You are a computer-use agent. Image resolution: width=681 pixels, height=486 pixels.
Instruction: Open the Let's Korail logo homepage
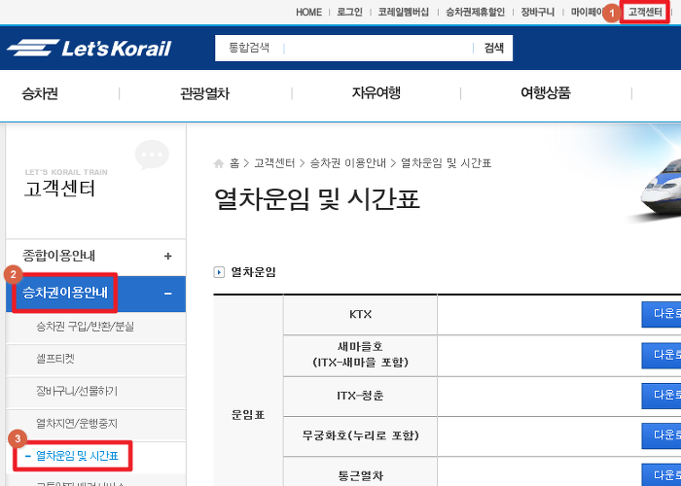(90, 48)
